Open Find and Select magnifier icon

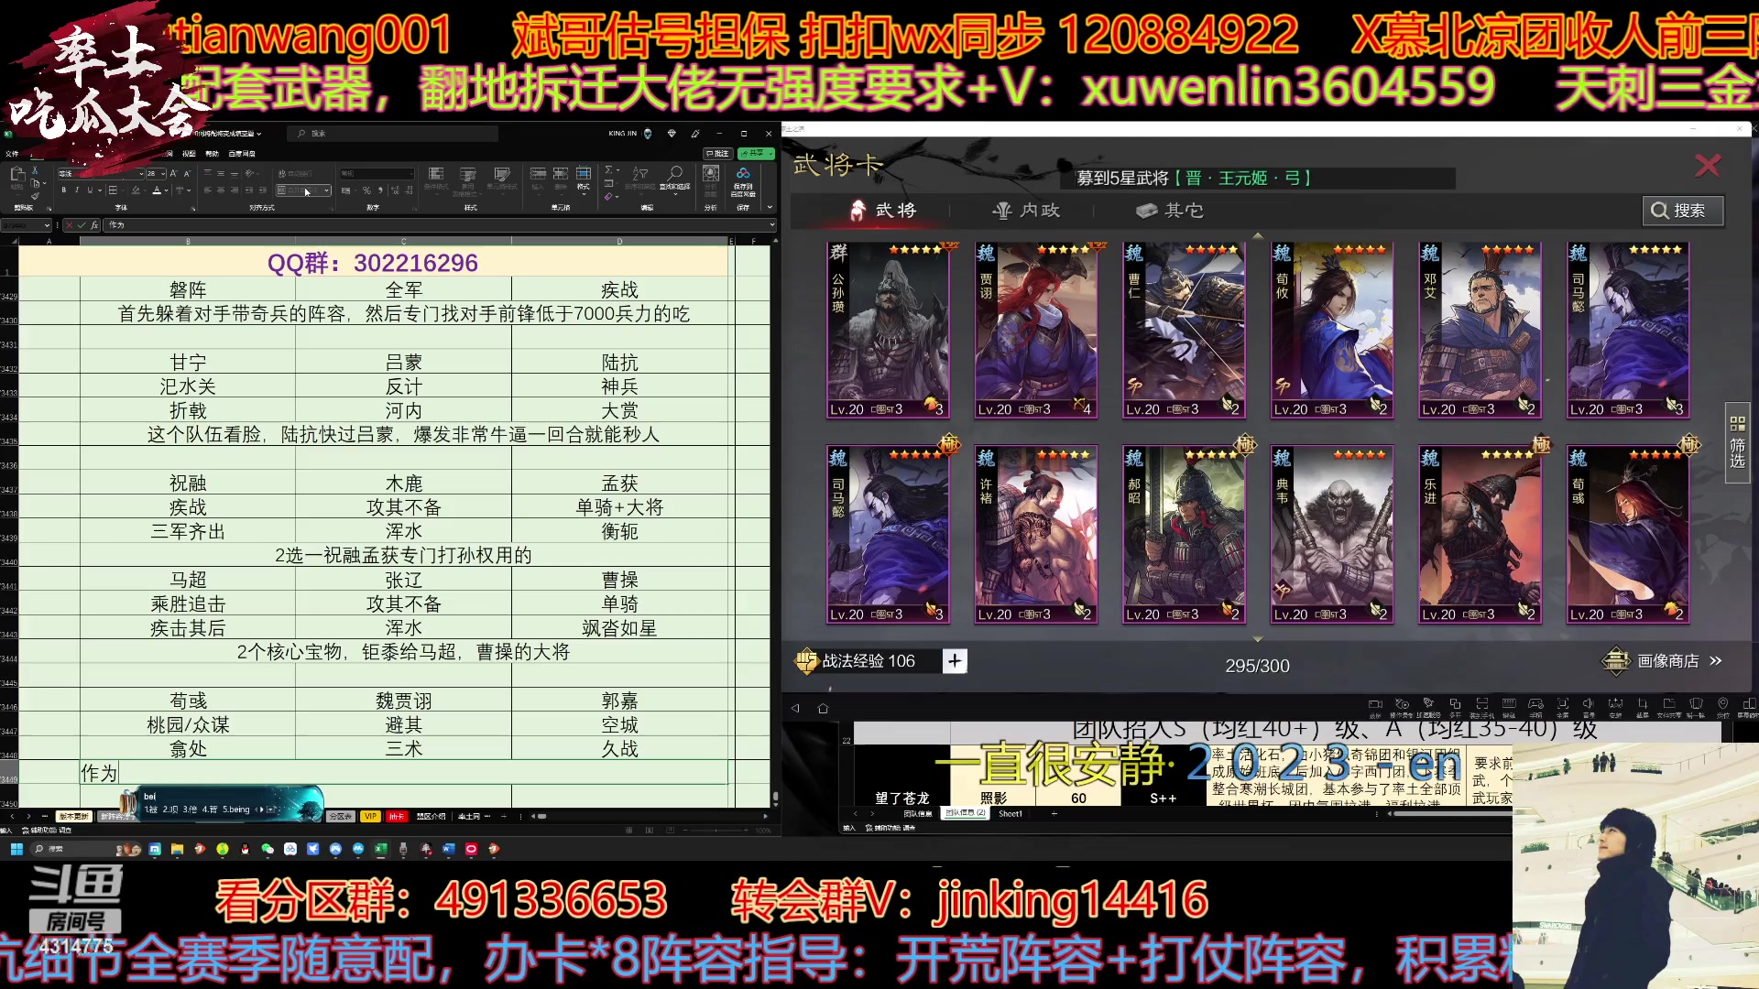pyautogui.click(x=675, y=173)
